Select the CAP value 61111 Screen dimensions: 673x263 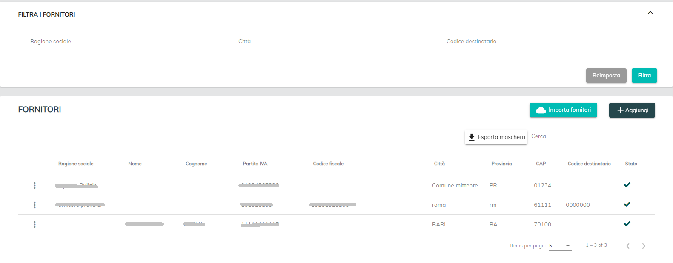tap(542, 205)
